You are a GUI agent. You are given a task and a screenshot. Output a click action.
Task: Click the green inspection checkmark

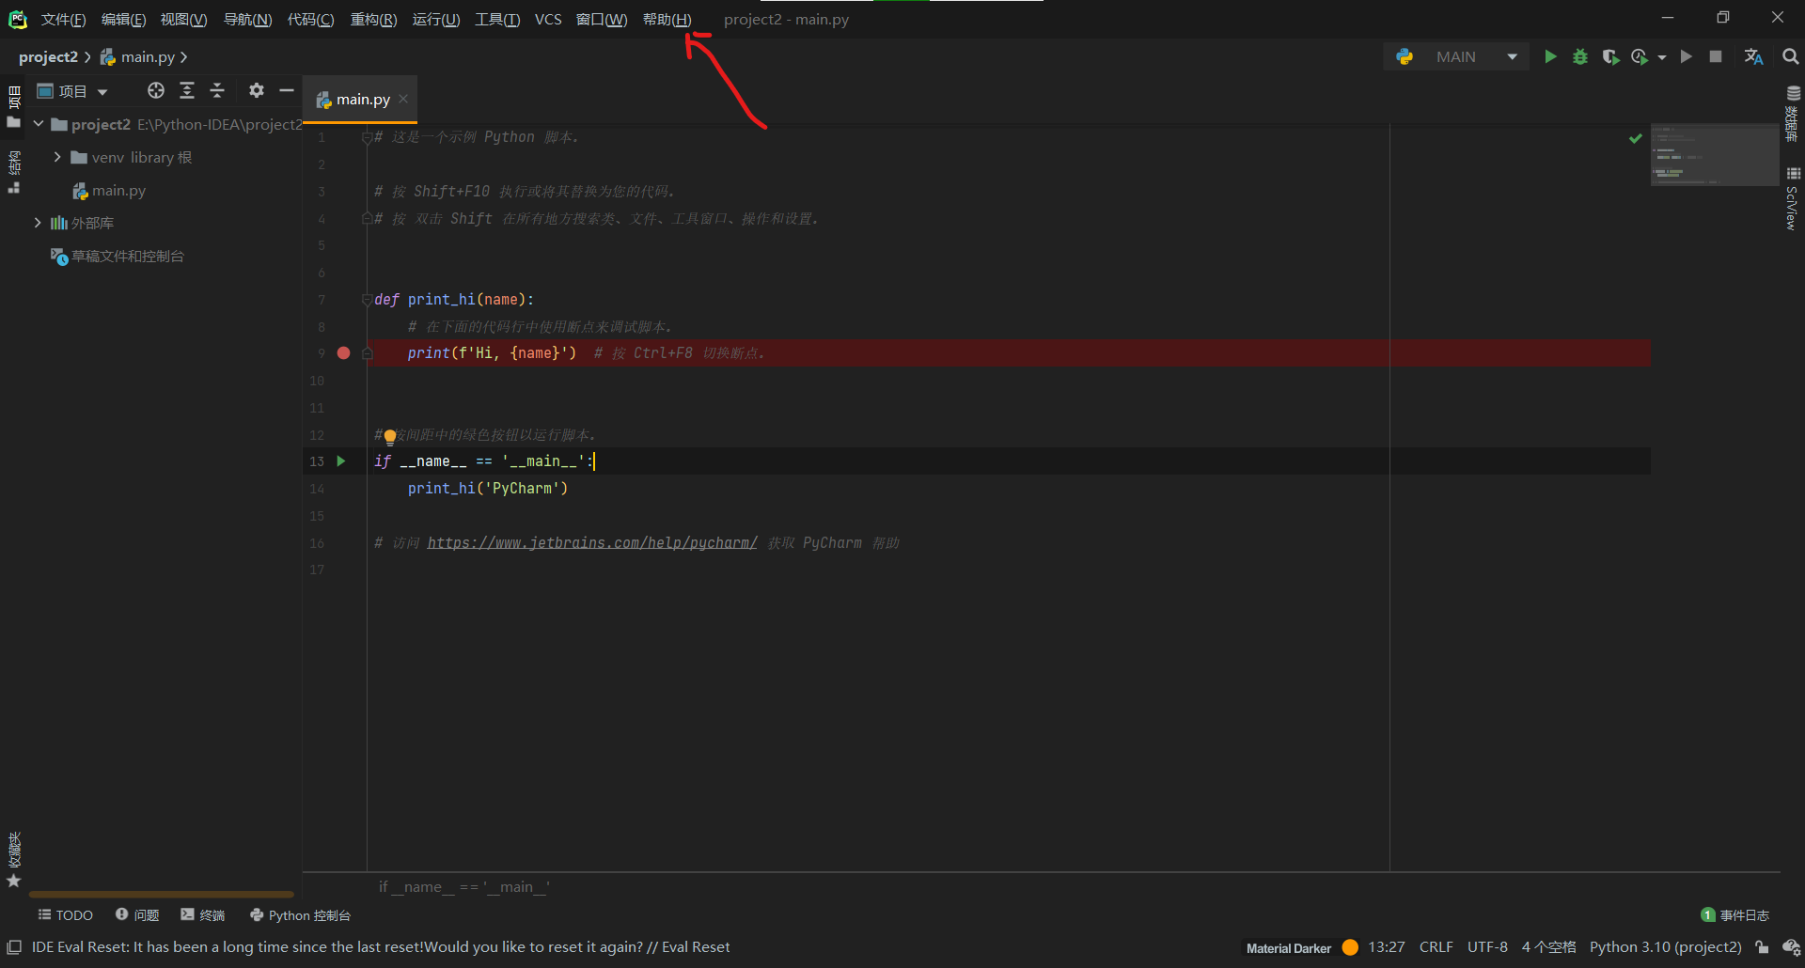(x=1636, y=138)
